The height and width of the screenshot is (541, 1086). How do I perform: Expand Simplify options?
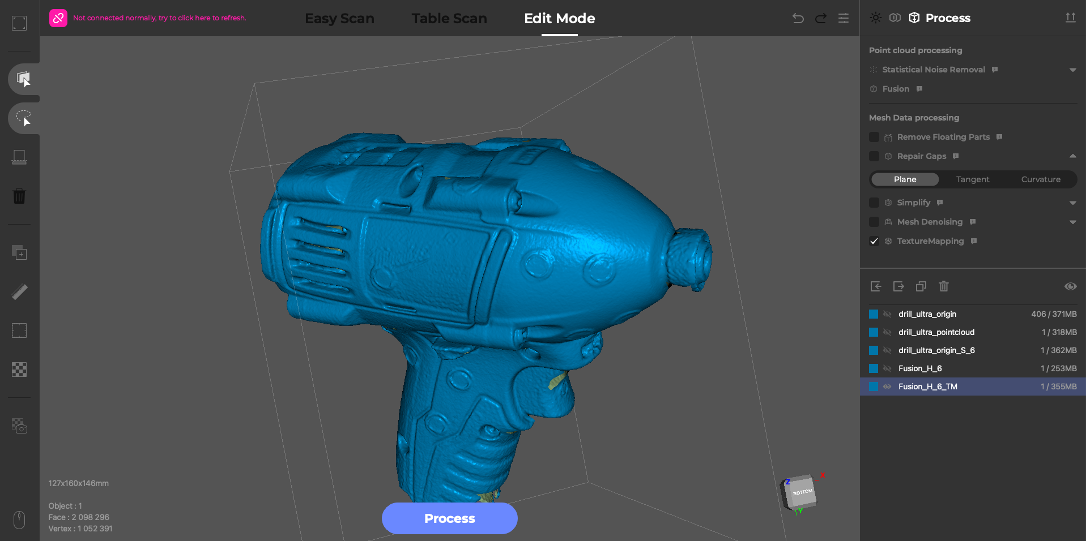[x=1073, y=203]
